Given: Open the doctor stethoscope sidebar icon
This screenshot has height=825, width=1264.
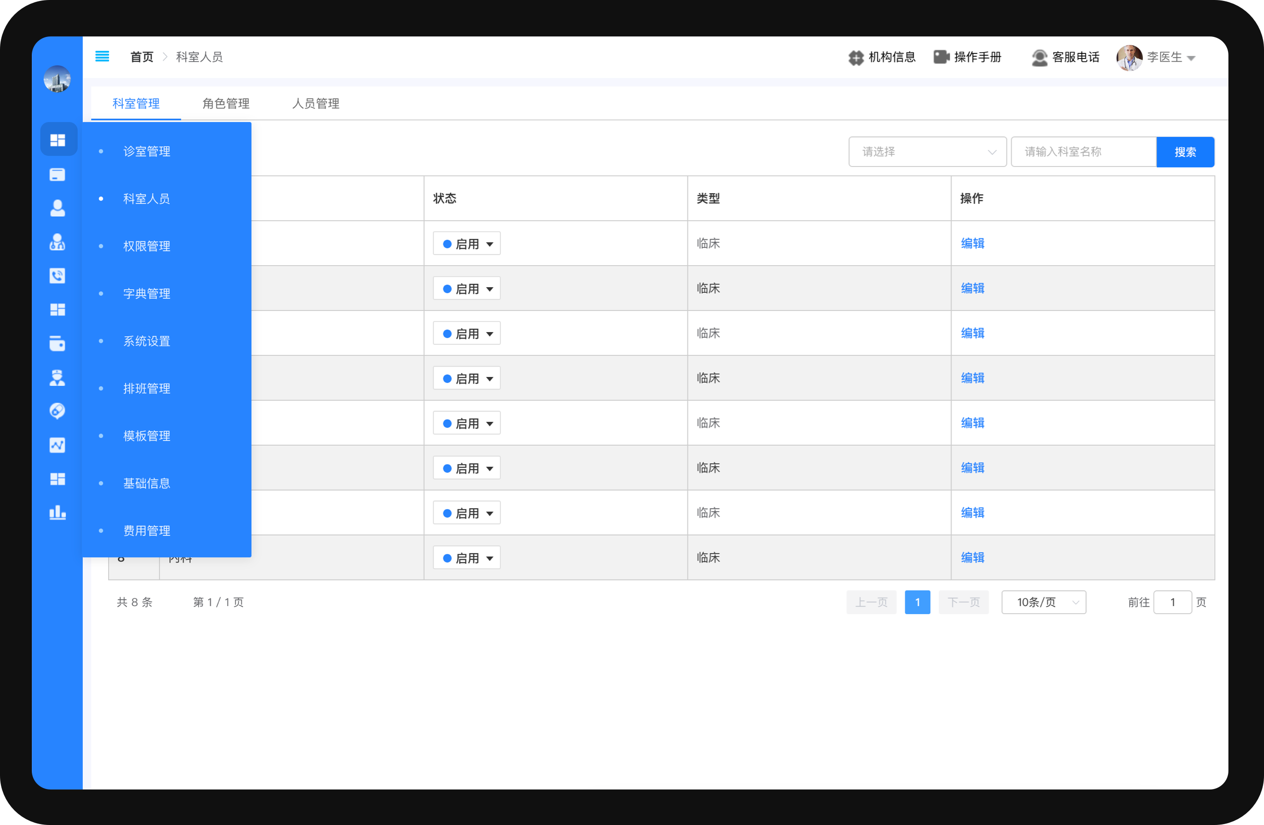Looking at the screenshot, I should pyautogui.click(x=58, y=242).
